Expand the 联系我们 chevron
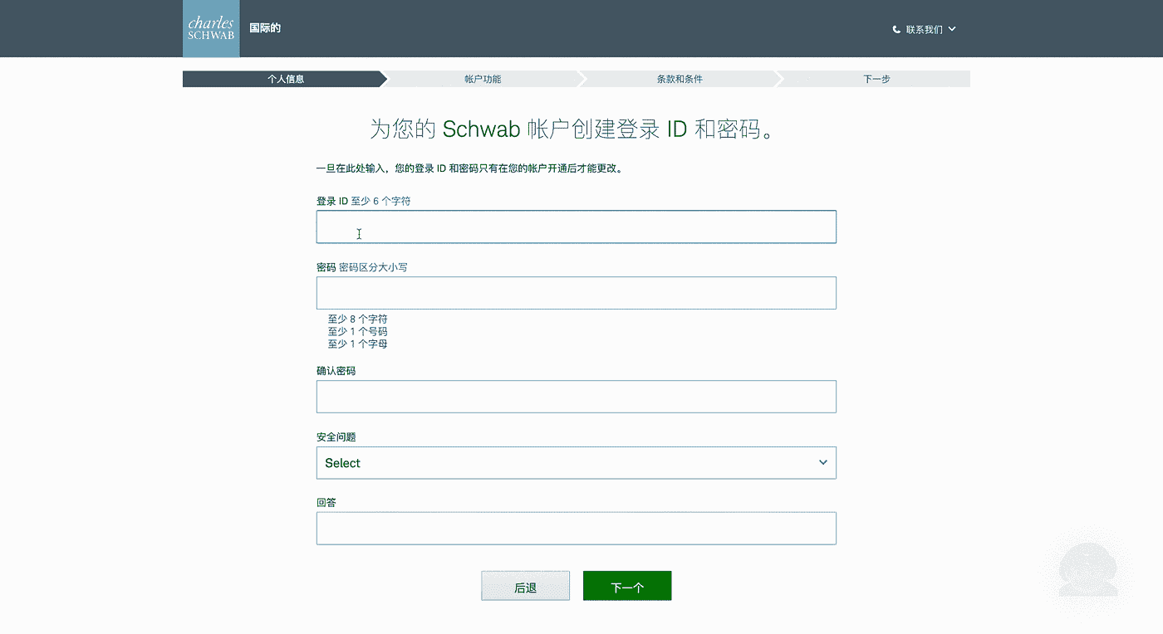 click(952, 29)
